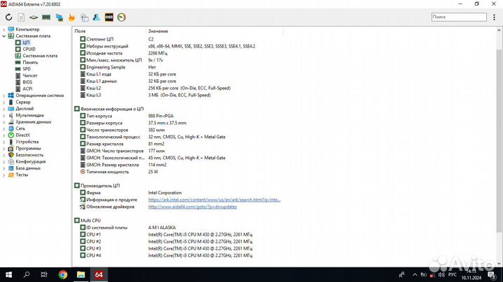Screen dimensions: 503x282
Task: Collapse the top-level Системная плата node
Action: pos(4,36)
